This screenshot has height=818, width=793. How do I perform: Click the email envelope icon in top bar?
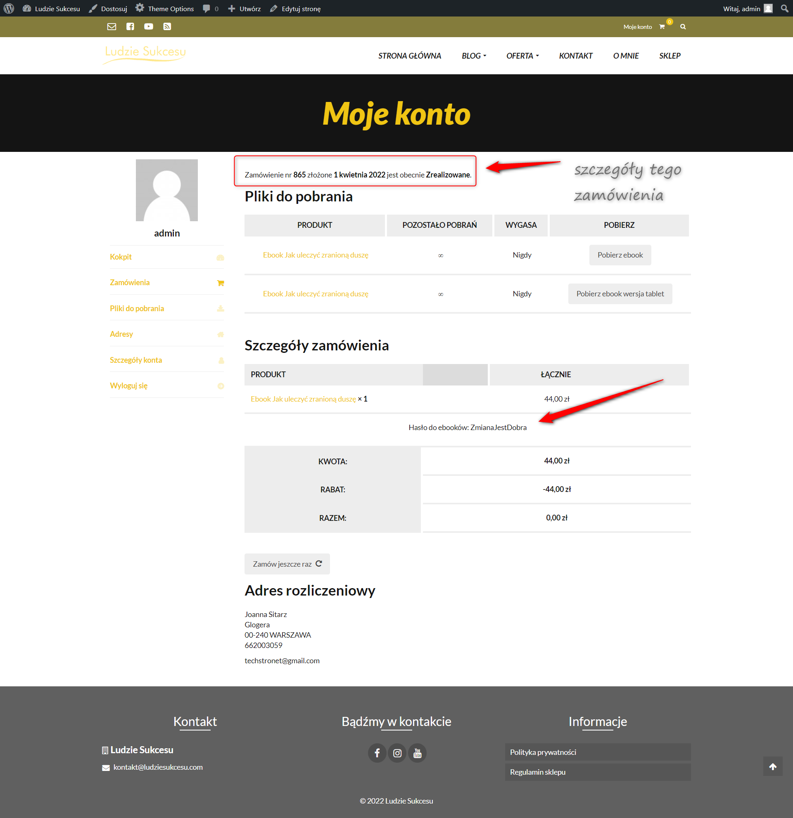coord(112,27)
